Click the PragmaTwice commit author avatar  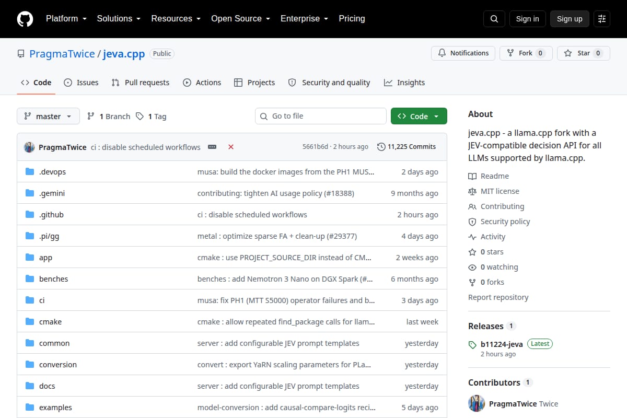tap(29, 147)
